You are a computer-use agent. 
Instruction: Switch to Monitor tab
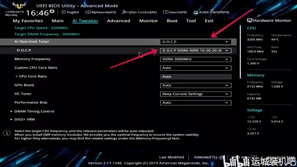coord(148,21)
